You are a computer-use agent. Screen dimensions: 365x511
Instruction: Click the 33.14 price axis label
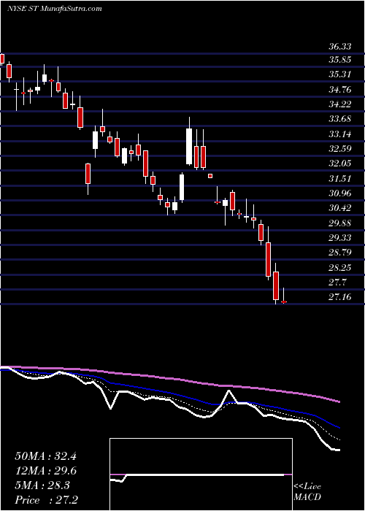pyautogui.click(x=340, y=134)
